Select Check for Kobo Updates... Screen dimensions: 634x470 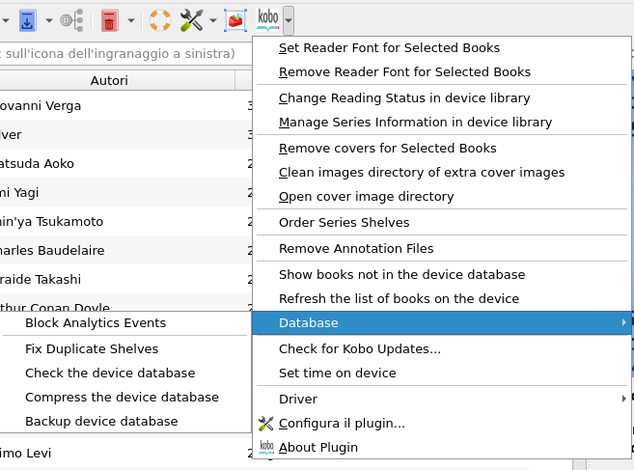click(442, 349)
